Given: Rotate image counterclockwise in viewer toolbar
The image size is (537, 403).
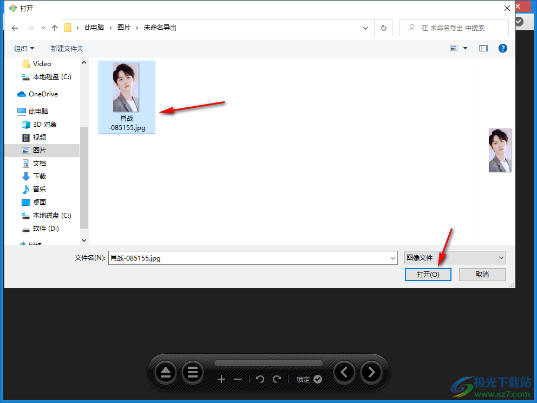Looking at the screenshot, I should pyautogui.click(x=260, y=379).
